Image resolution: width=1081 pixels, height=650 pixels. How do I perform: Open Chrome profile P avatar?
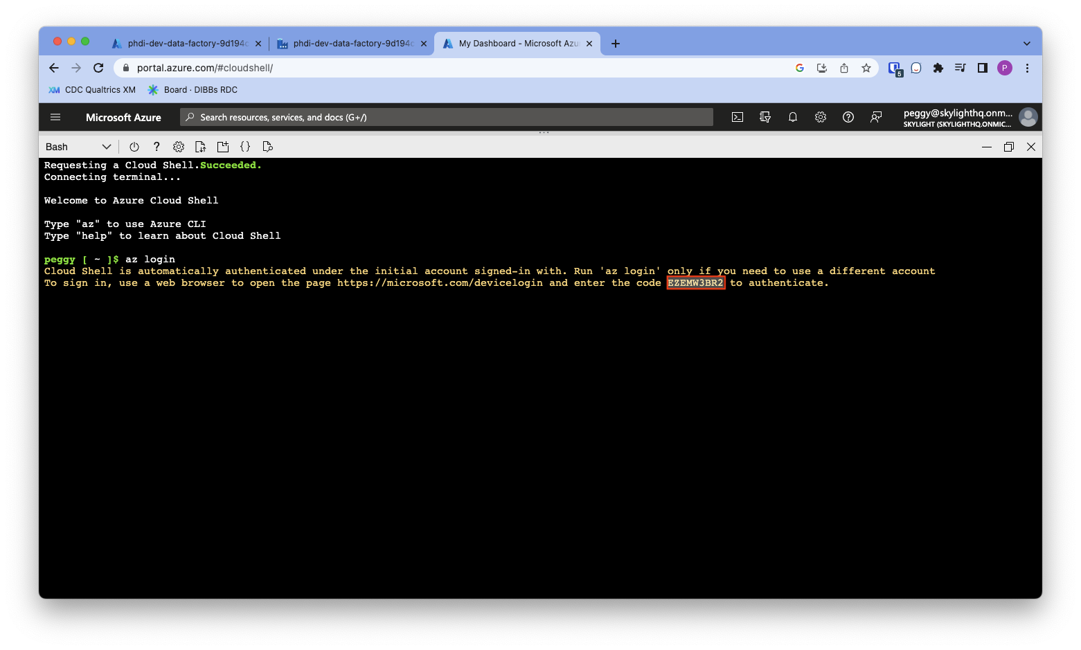[x=1005, y=68]
